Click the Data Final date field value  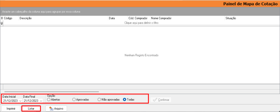31,101
